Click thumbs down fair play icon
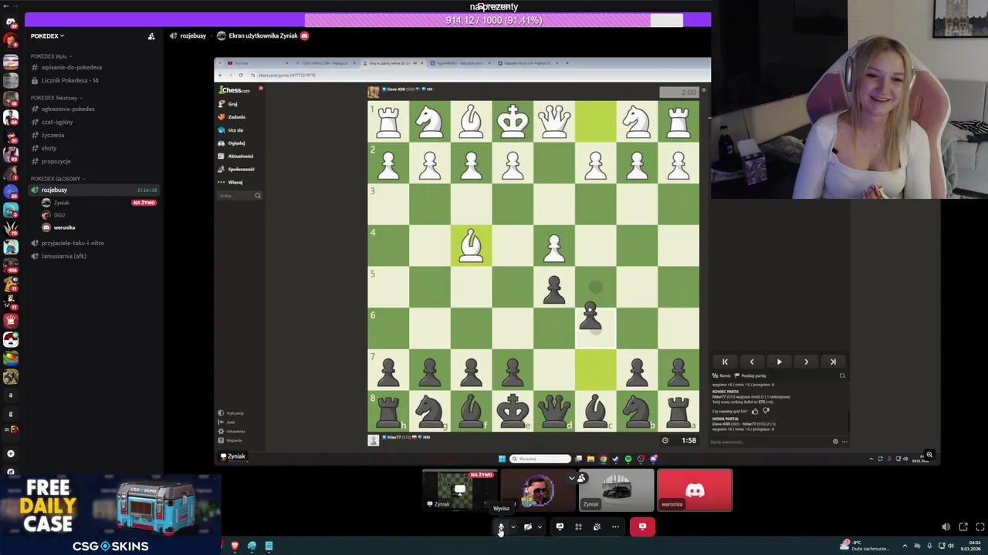Viewport: 988px width, 555px height. tap(766, 411)
